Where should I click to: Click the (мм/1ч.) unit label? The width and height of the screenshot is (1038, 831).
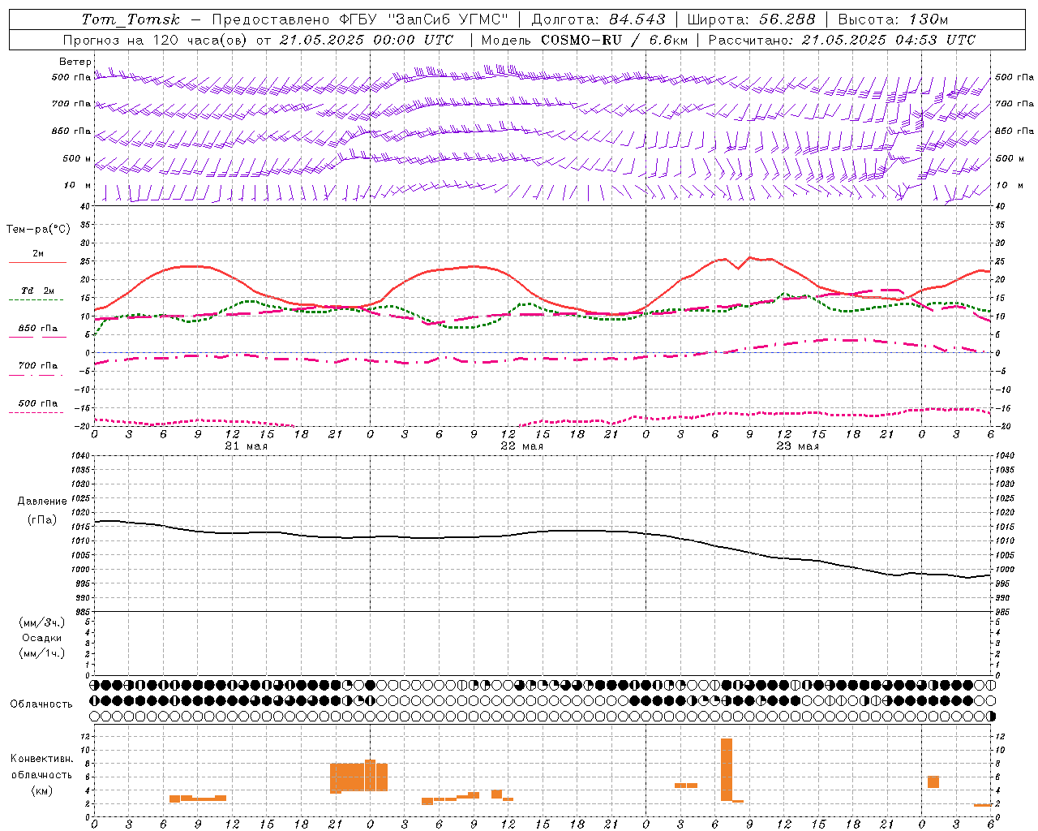[42, 653]
